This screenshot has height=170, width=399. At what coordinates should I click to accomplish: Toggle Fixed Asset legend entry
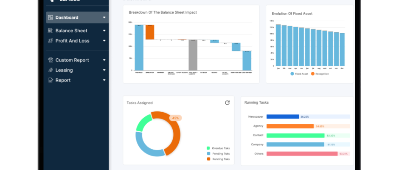click(299, 74)
